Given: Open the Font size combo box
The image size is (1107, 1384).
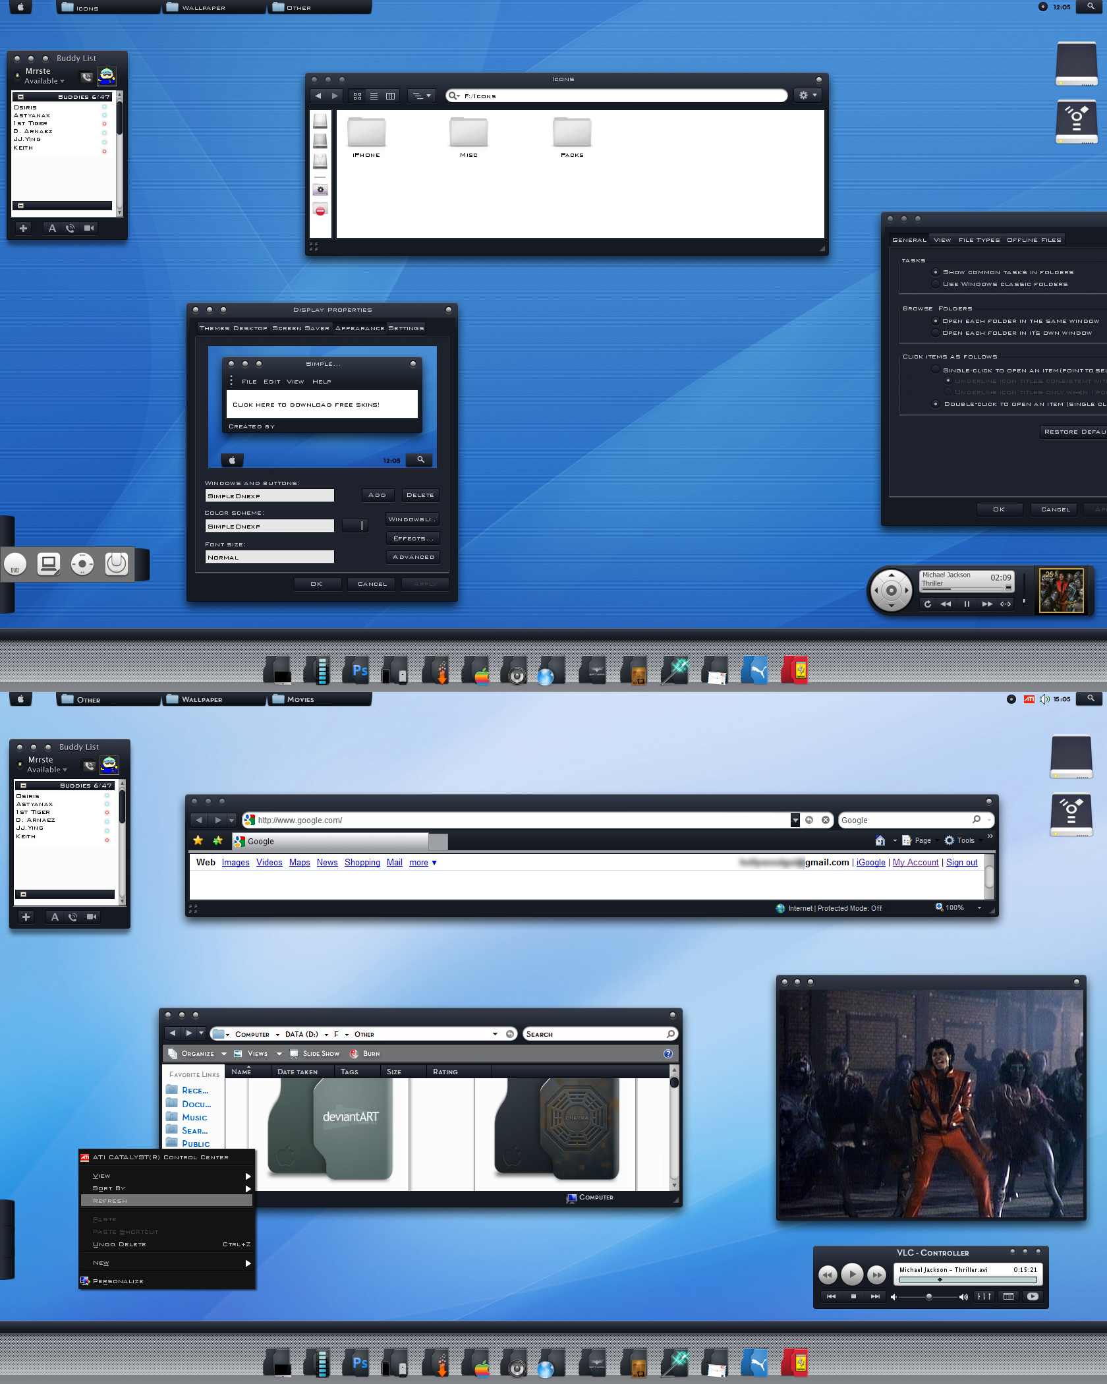Looking at the screenshot, I should (x=270, y=557).
